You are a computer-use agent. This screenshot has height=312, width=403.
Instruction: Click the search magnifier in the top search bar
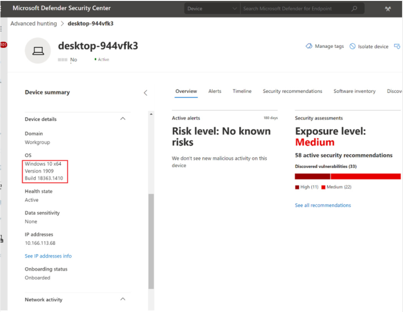(355, 8)
